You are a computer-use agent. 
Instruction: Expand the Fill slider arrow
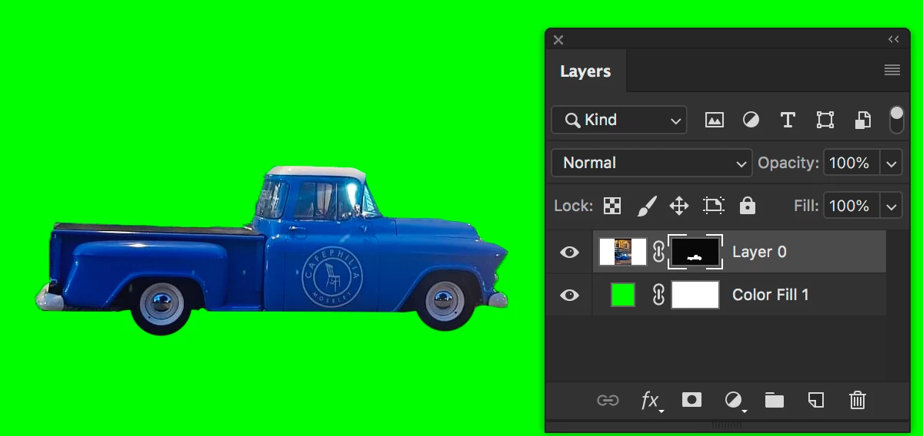tap(891, 206)
